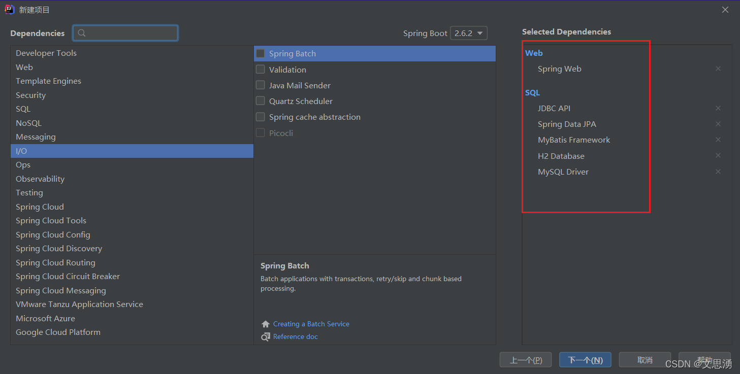Choose Spring Cloud Routing category
Viewport: 740px width, 374px height.
coord(132,262)
